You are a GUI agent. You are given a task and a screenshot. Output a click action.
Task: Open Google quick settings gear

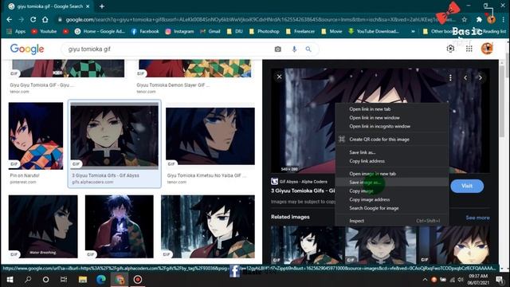pos(450,49)
